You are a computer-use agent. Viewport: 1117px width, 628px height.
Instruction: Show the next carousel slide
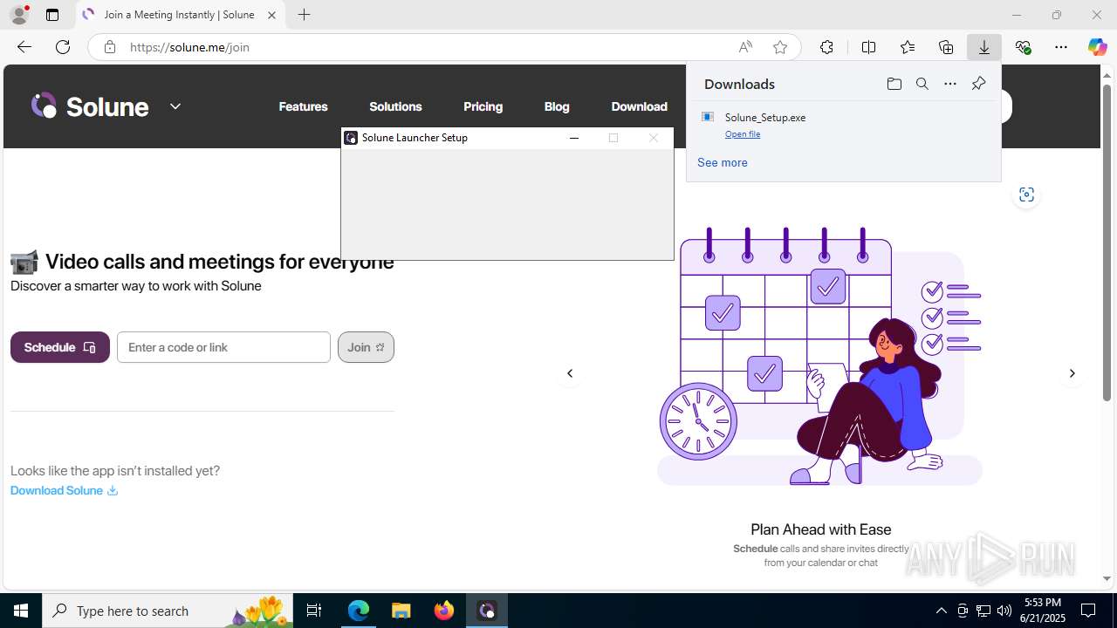point(1072,373)
